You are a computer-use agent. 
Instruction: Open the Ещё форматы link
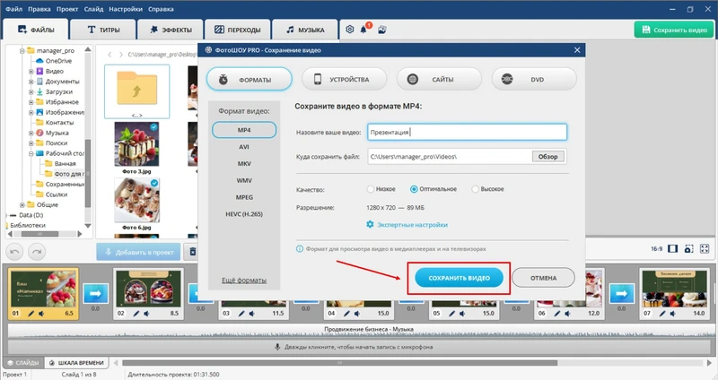point(244,280)
